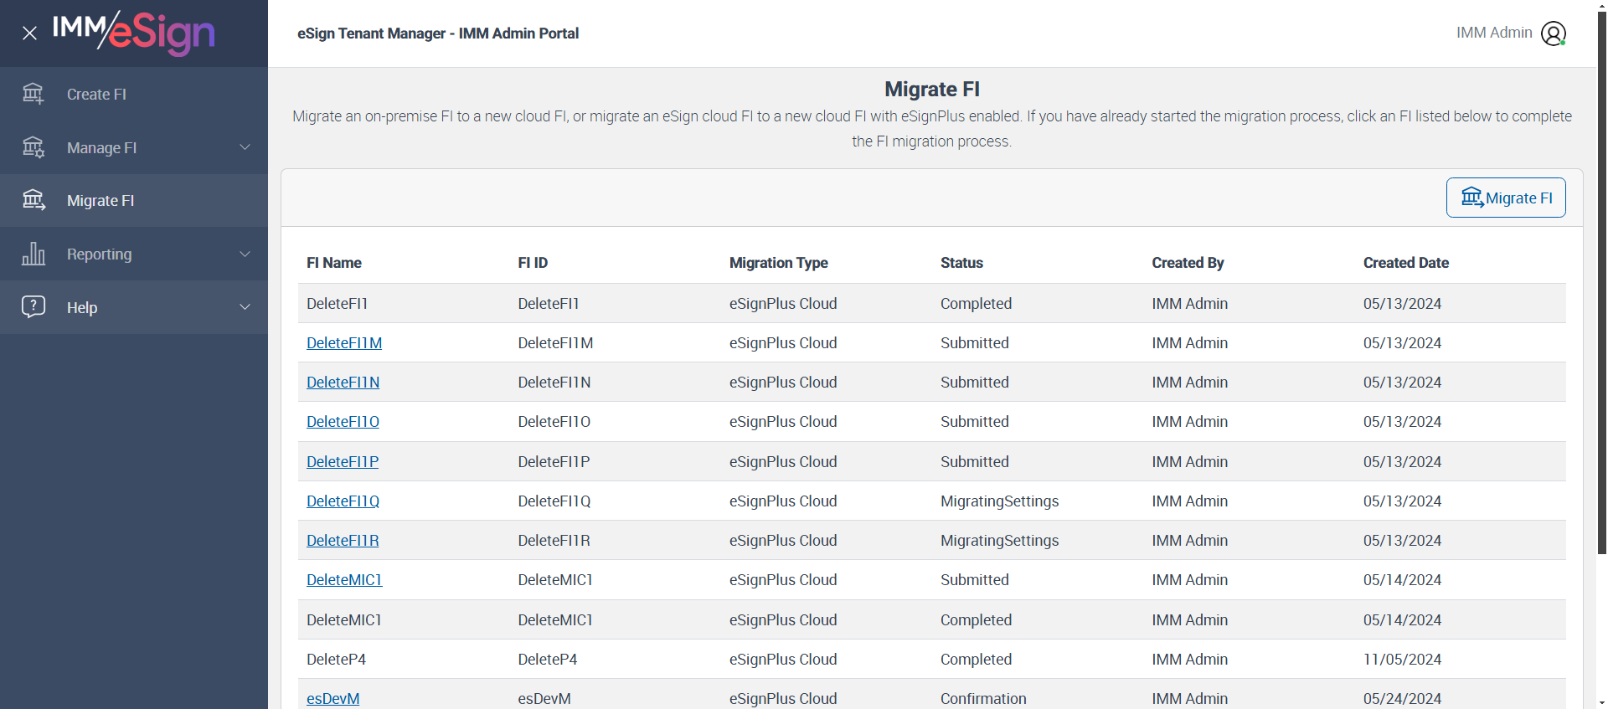Select DeleteP4 in the FI Name column
This screenshot has height=709, width=1608.
pyautogui.click(x=336, y=659)
